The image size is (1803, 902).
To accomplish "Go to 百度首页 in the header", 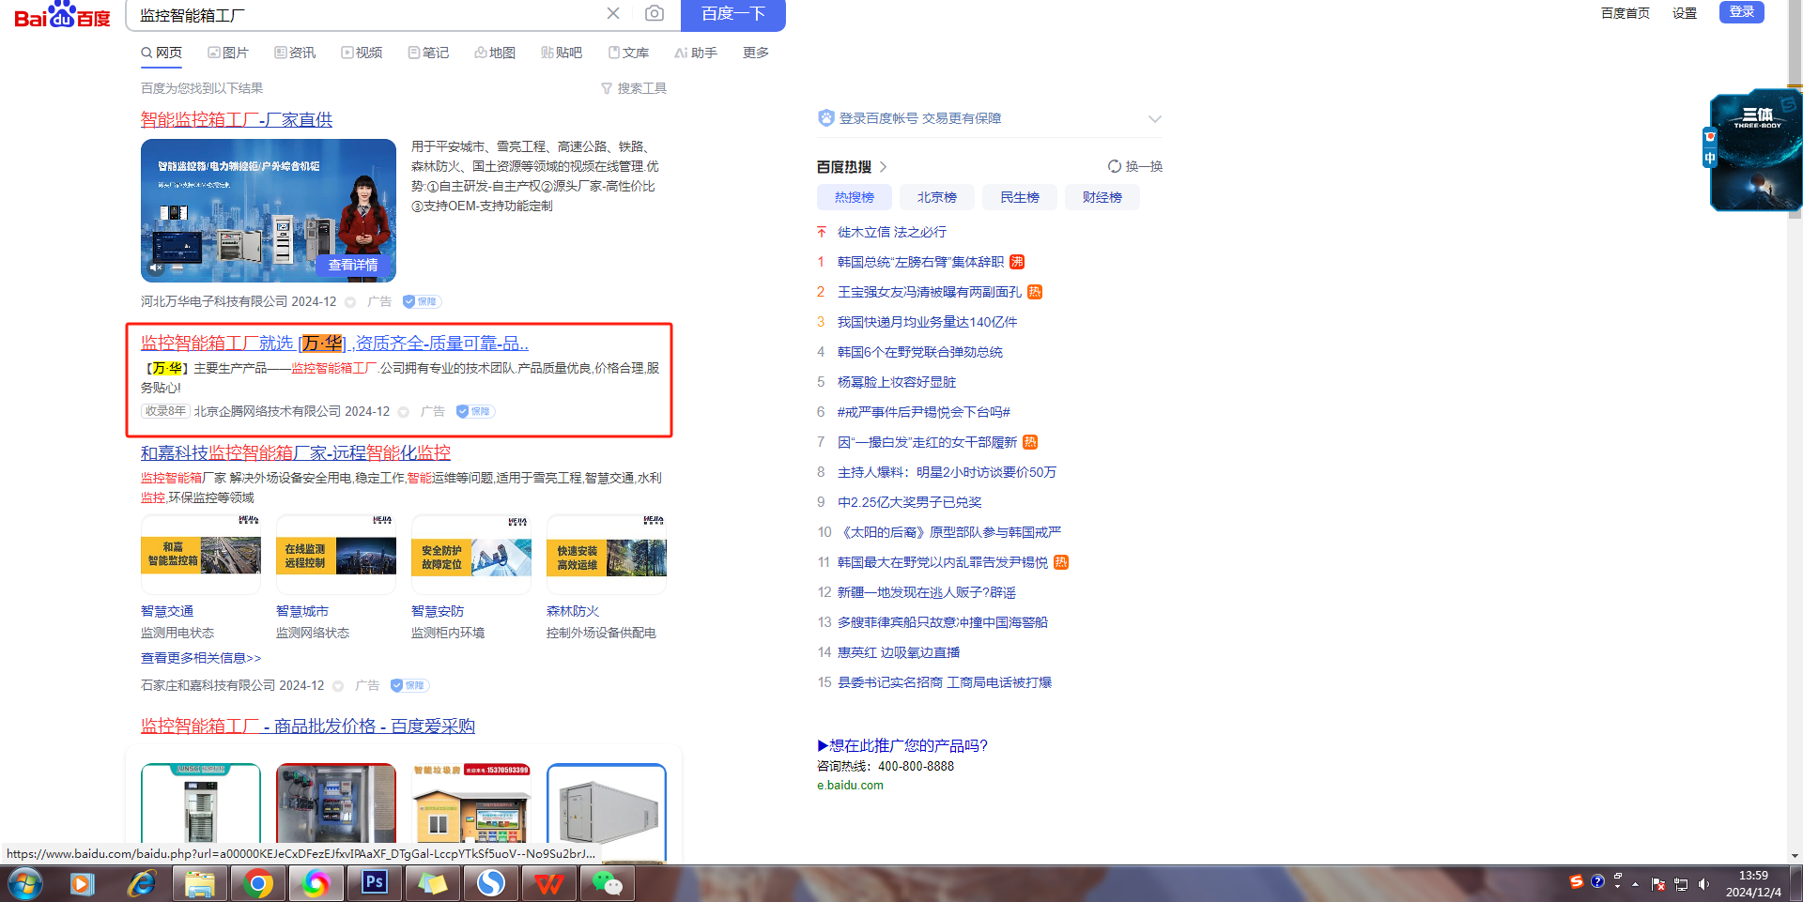I will (1626, 13).
